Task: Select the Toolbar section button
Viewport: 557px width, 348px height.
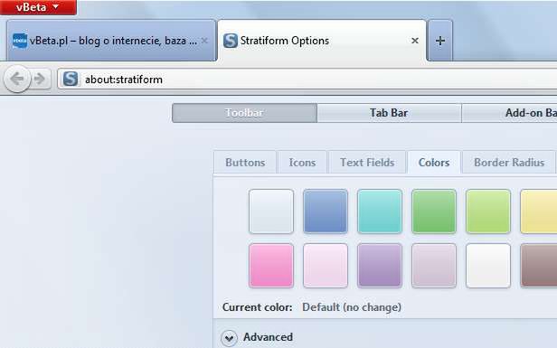Action: (244, 113)
